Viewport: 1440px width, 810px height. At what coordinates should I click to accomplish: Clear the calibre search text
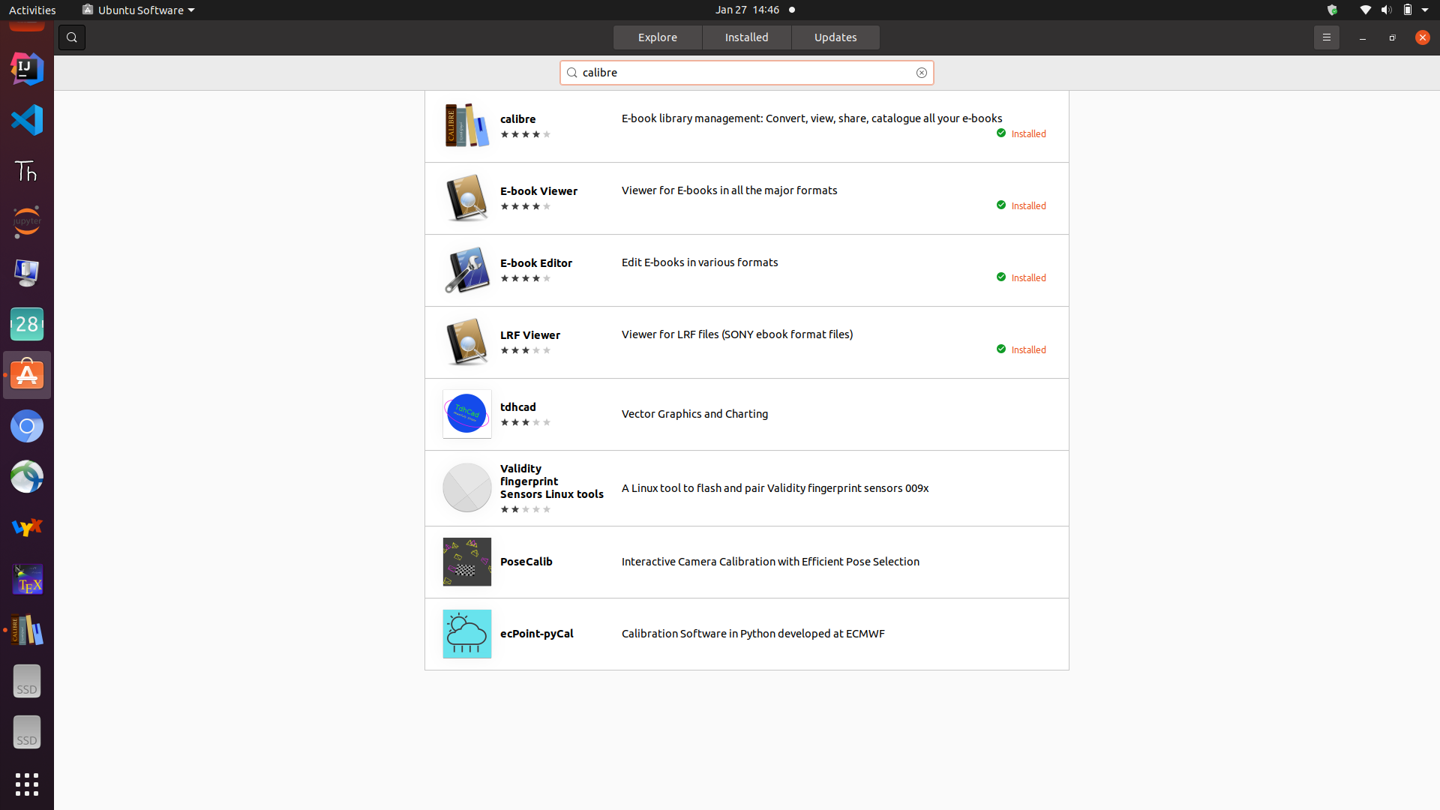pyautogui.click(x=921, y=73)
